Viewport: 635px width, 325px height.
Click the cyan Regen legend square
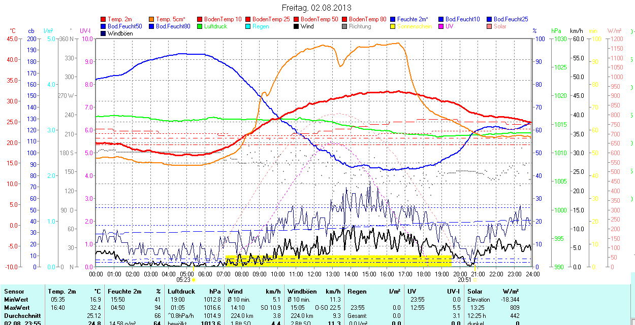coord(248,26)
